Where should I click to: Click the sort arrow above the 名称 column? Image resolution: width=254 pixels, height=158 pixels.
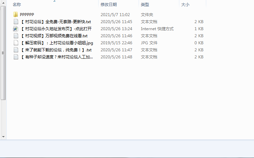pos(54,1)
